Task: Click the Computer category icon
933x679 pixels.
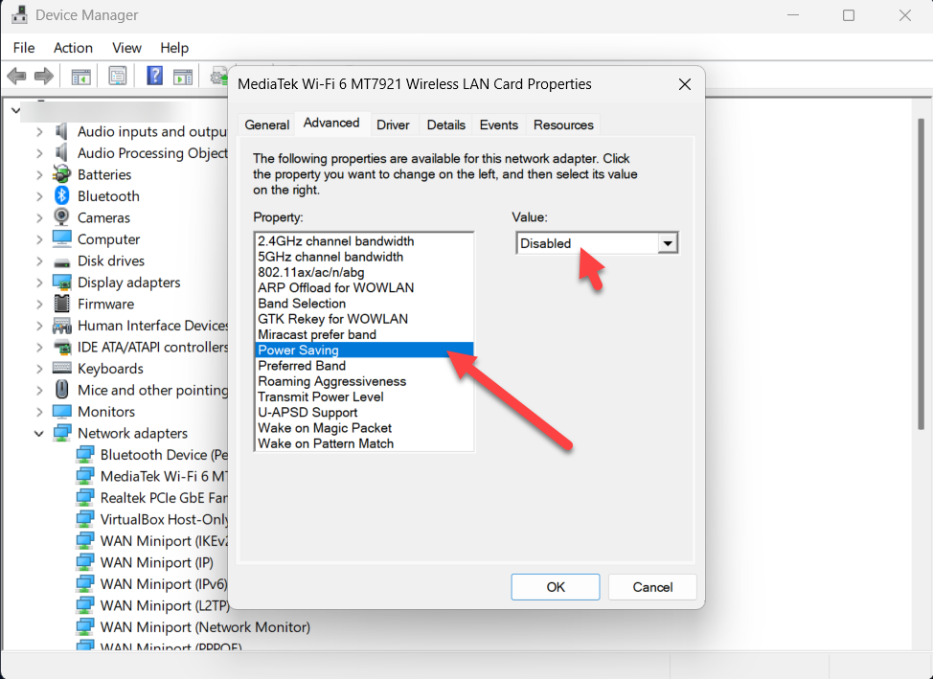Action: 62,239
